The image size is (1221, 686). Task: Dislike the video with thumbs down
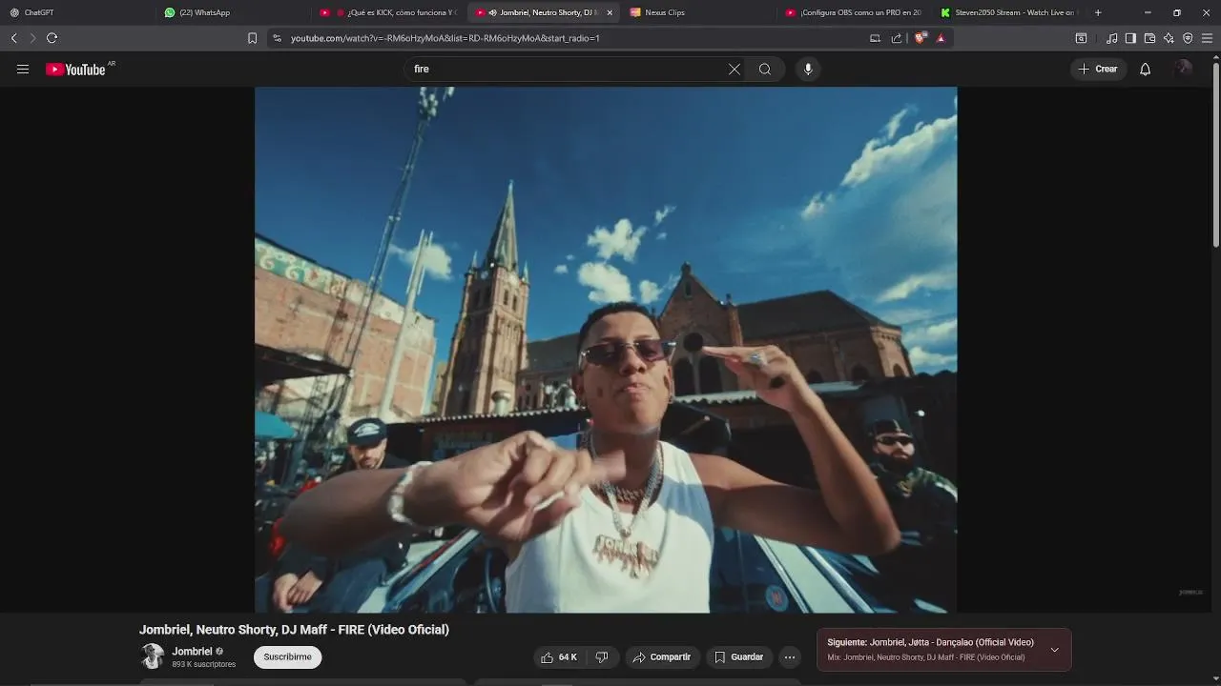coord(602,657)
